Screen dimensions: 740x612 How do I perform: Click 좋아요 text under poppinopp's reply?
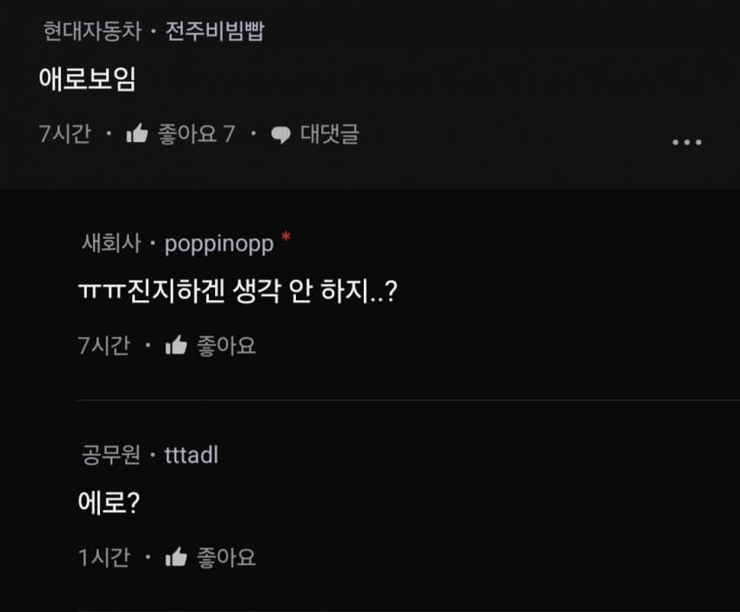(x=226, y=346)
